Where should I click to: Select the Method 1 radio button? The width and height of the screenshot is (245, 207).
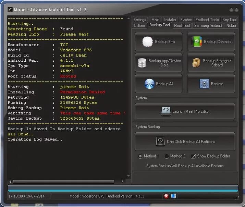point(140,156)
